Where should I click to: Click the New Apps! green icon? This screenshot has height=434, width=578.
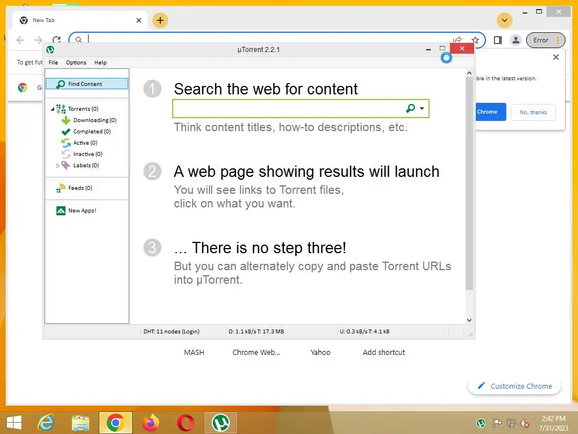(x=61, y=211)
